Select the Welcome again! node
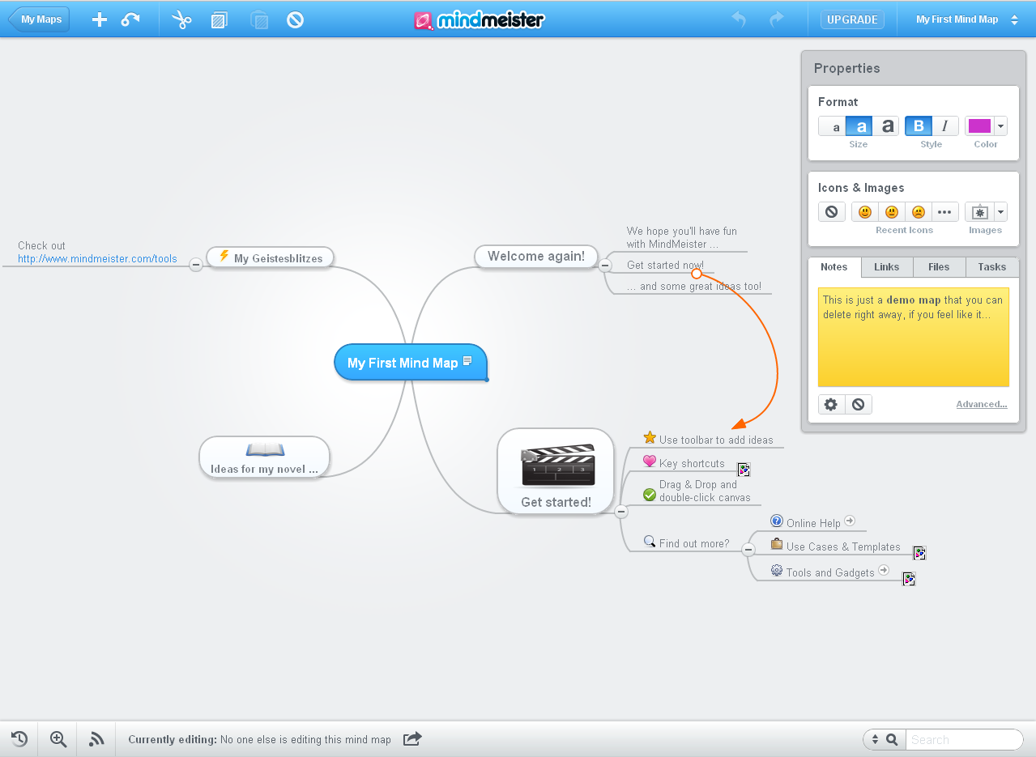The image size is (1036, 757). click(536, 256)
